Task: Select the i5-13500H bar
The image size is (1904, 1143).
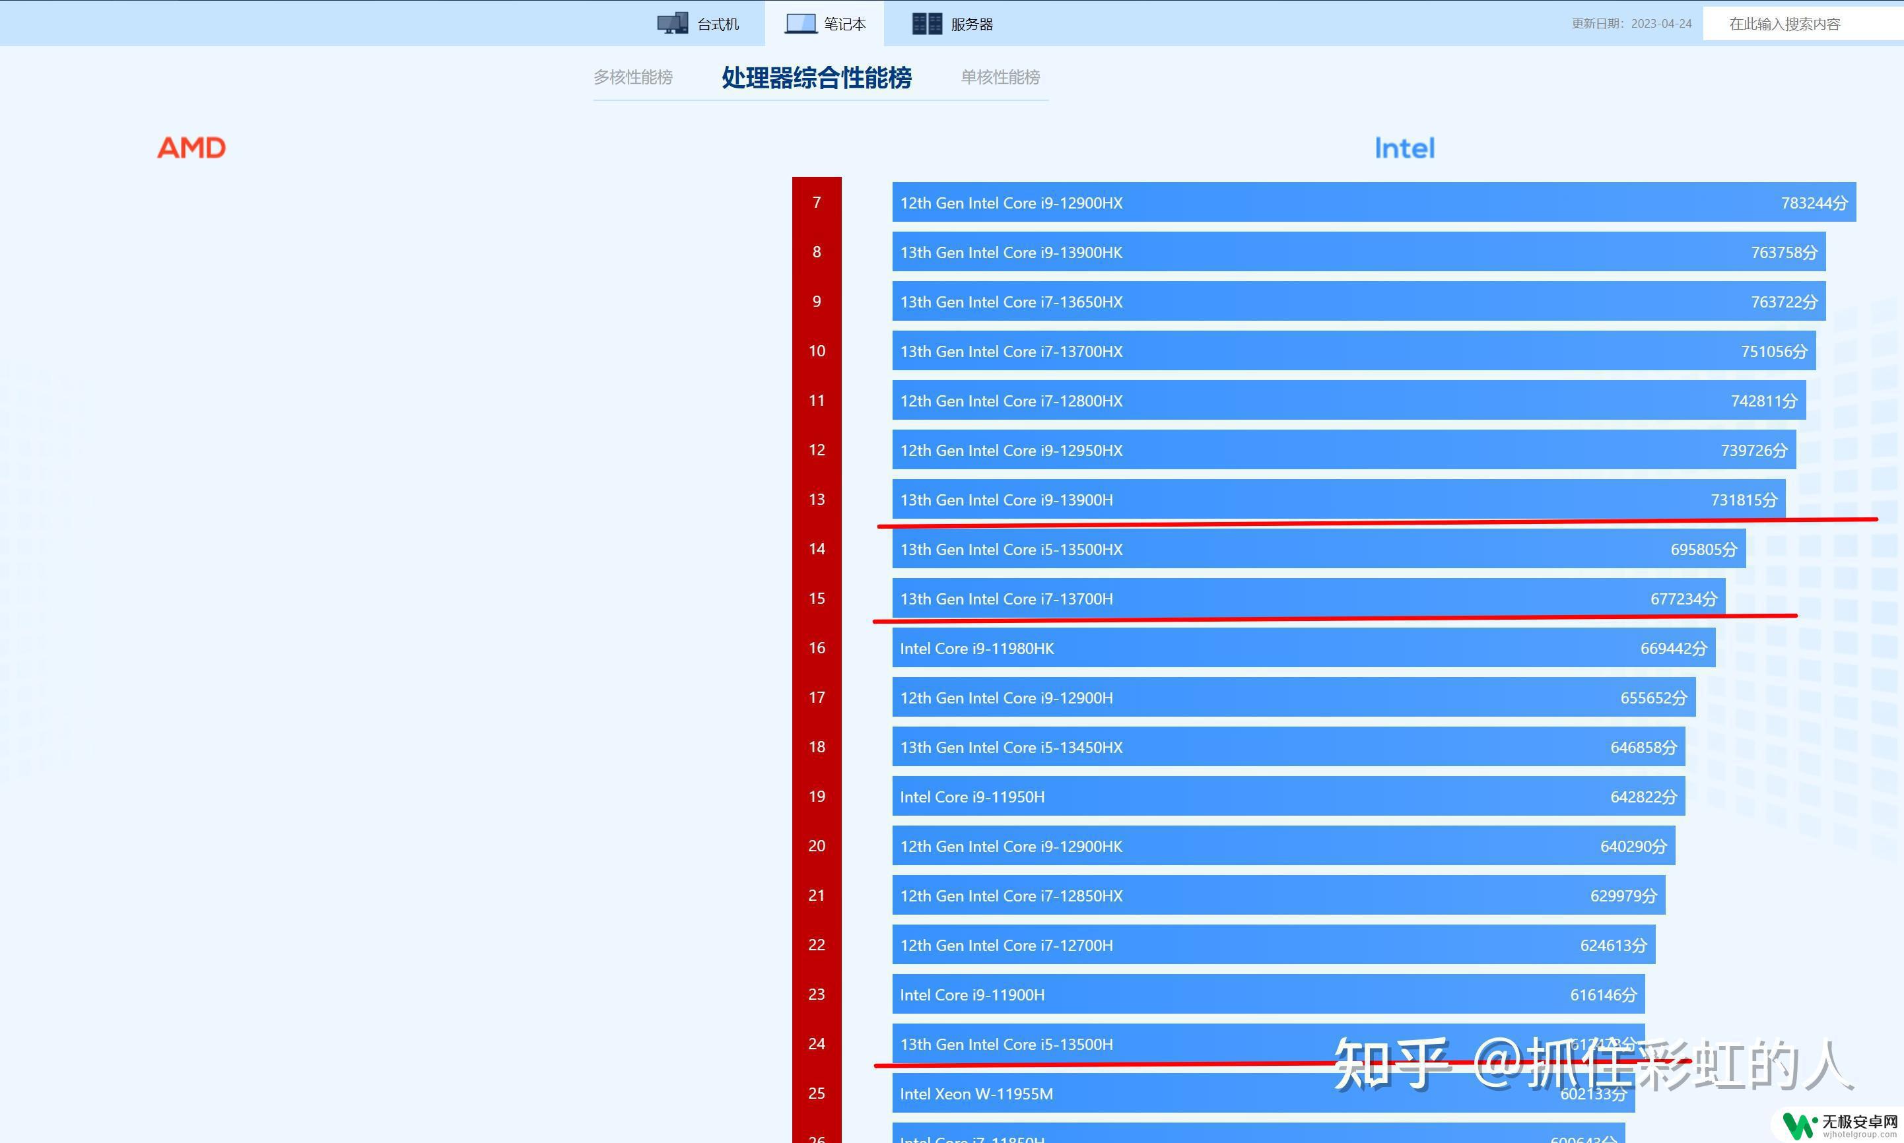Action: [1268, 1043]
